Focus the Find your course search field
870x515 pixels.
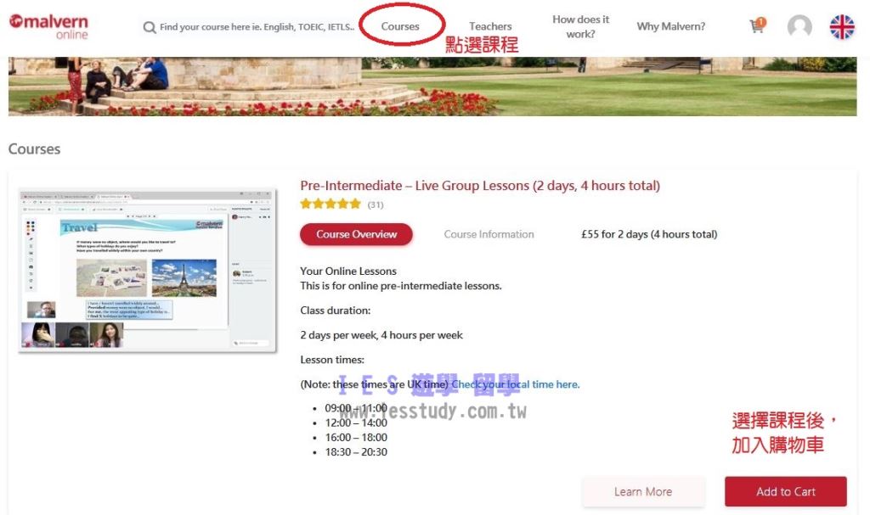pyautogui.click(x=257, y=26)
